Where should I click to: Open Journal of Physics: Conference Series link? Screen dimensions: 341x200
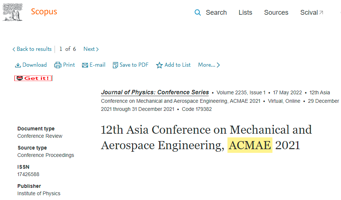point(155,92)
